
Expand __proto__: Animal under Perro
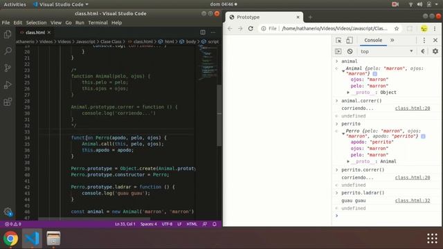(x=348, y=161)
